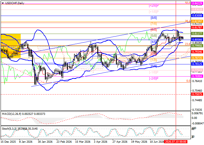Select the 0.75460 price axis value
The image size is (204, 145).
click(x=197, y=90)
